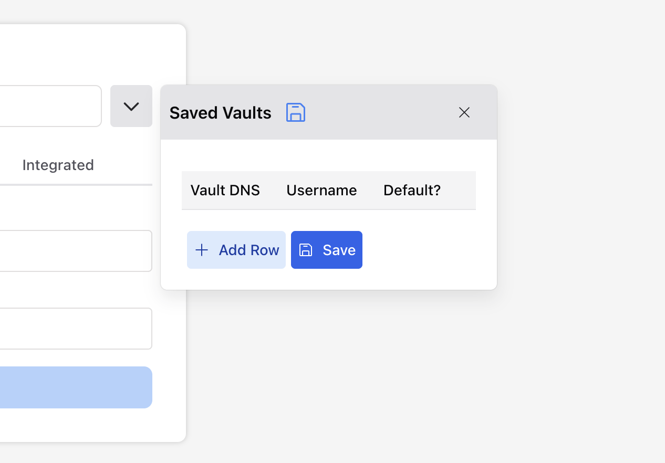Close the Saved Vaults popup

click(x=464, y=112)
